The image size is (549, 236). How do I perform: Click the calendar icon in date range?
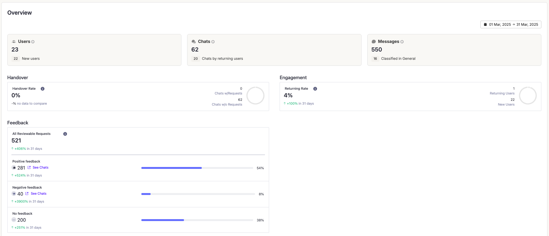[x=485, y=24]
